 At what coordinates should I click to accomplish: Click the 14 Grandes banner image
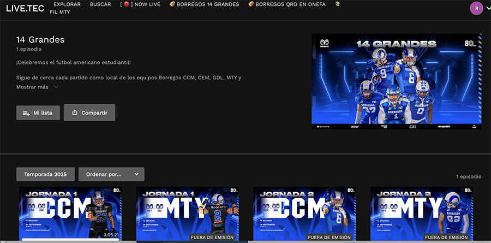pos(396,82)
